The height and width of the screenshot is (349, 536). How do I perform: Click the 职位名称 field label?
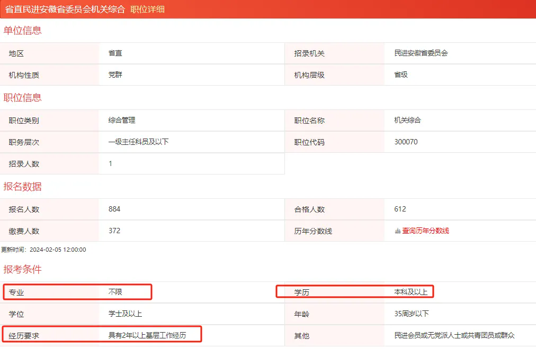click(309, 121)
